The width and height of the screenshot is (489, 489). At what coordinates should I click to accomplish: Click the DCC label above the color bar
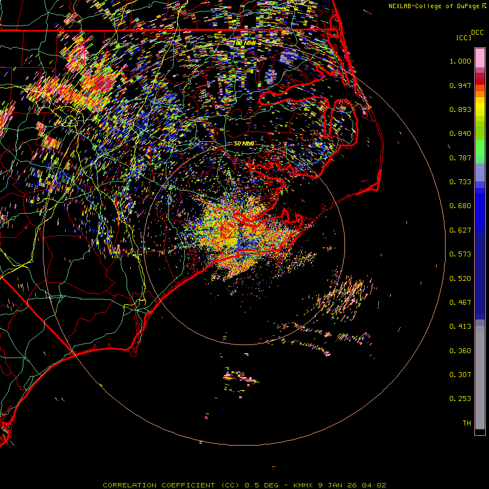tap(477, 33)
